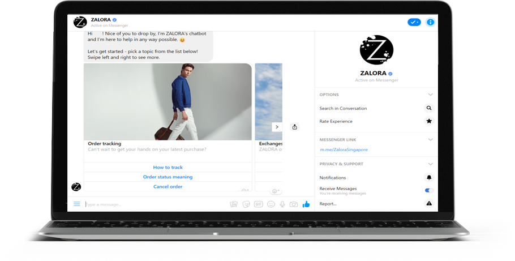The width and height of the screenshot is (515, 261).
Task: Click the verified badge beside the sidebar ZALORA name
Action: coord(390,74)
